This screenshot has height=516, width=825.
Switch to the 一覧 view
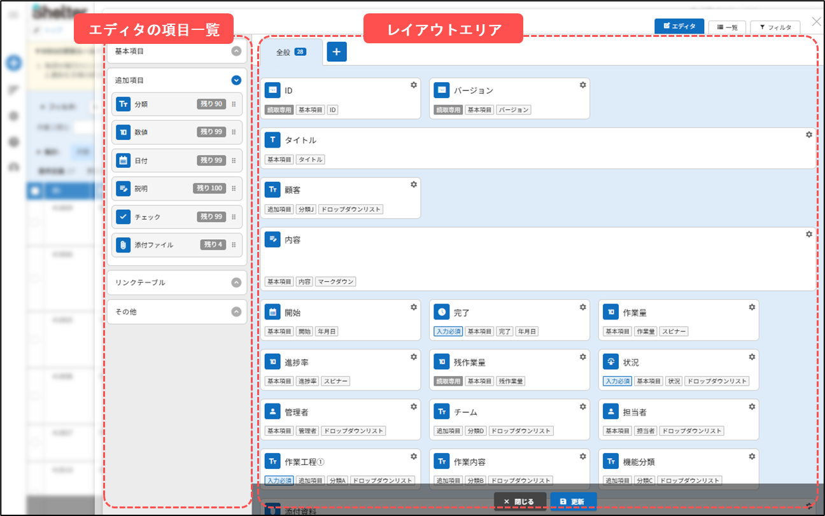click(x=727, y=27)
